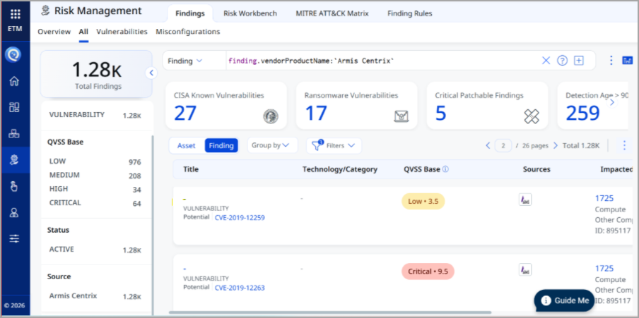Open the query help question mark icon
This screenshot has height=318, width=639.
pyautogui.click(x=563, y=61)
